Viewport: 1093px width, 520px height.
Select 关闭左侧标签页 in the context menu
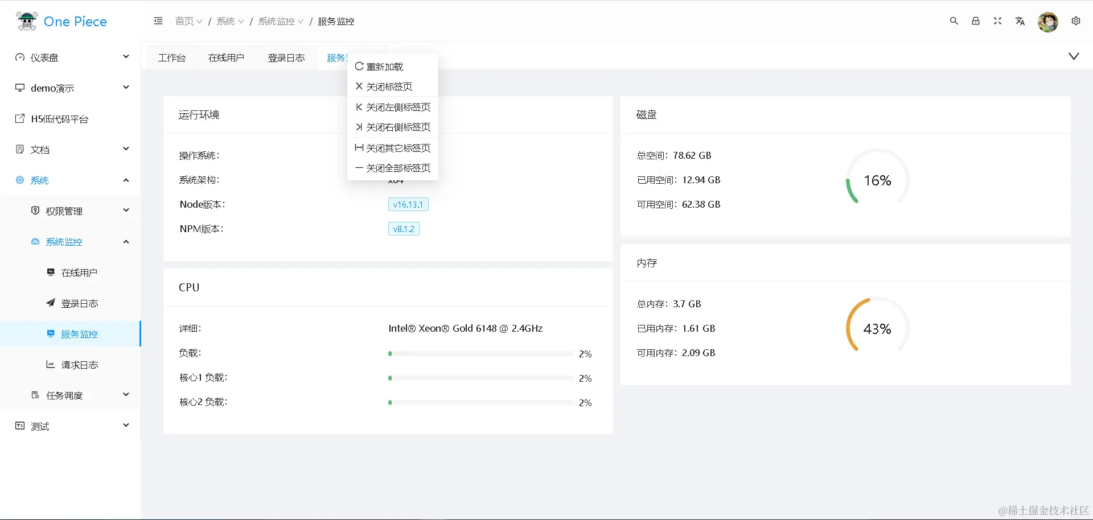pos(393,107)
